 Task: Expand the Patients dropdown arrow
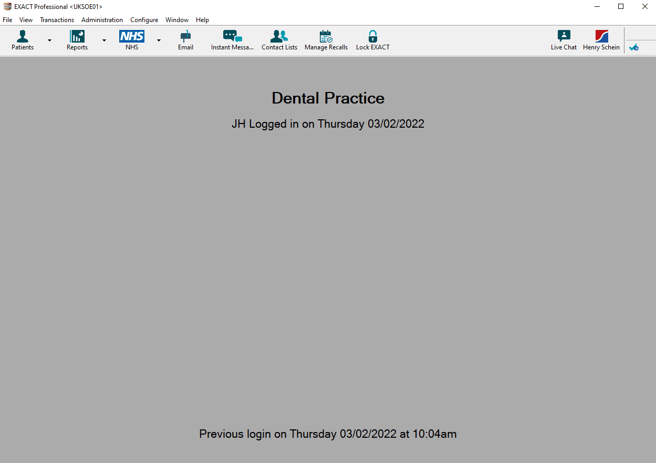coord(50,40)
